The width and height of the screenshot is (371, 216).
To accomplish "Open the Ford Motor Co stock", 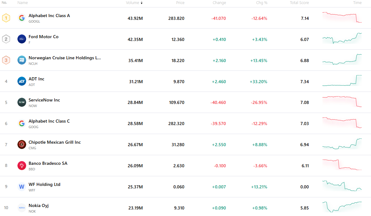I will (x=44, y=37).
